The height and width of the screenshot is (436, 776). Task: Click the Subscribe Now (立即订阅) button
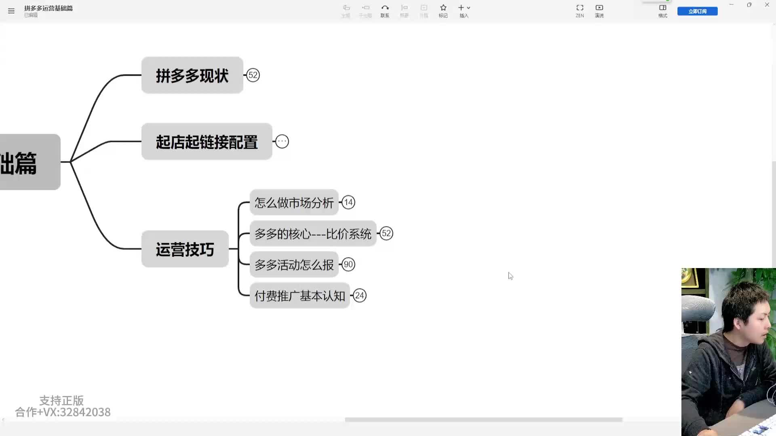[697, 11]
